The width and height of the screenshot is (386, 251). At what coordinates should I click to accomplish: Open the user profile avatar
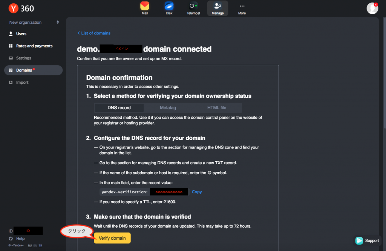point(372,8)
